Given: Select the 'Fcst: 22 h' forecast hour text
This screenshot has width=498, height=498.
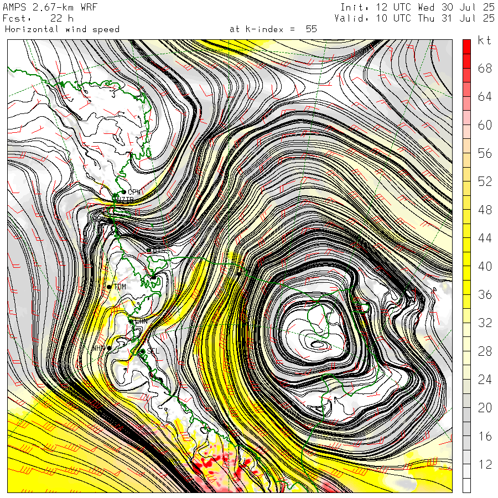Looking at the screenshot, I should [38, 18].
